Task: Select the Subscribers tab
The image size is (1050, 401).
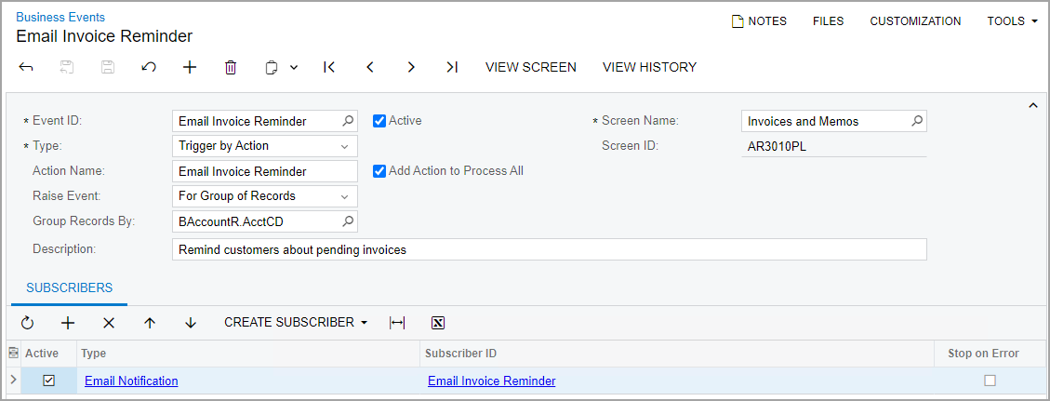Action: 70,288
